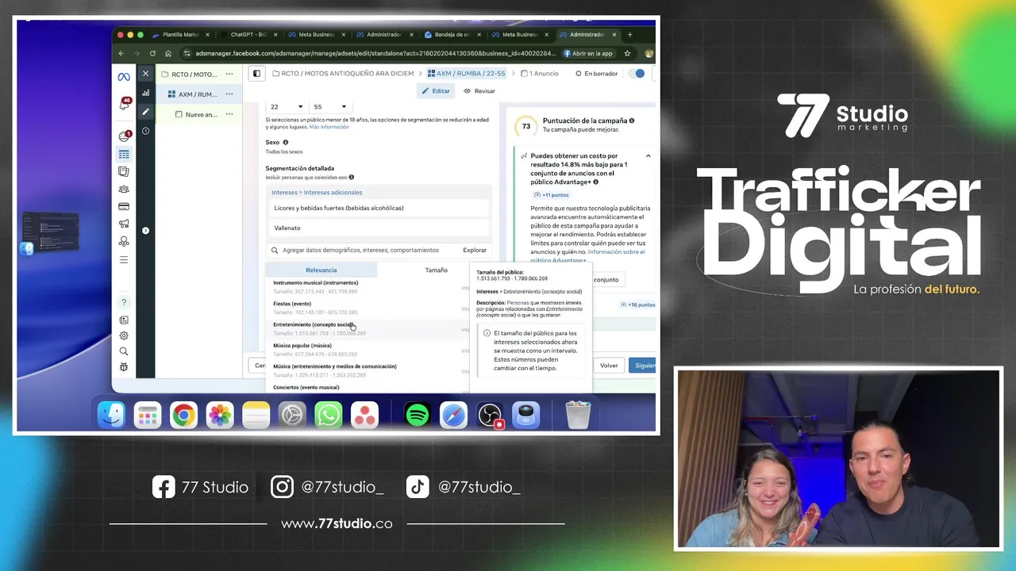Collapse the Advantage+ recommendation card chevron

tap(648, 156)
